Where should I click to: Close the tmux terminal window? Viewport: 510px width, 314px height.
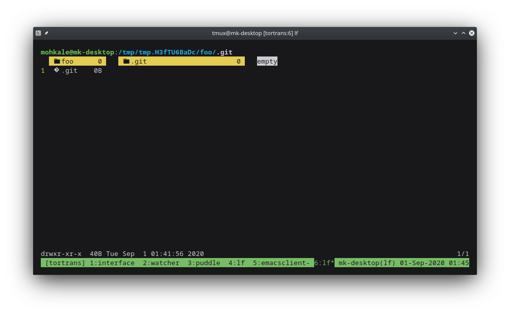coord(472,33)
